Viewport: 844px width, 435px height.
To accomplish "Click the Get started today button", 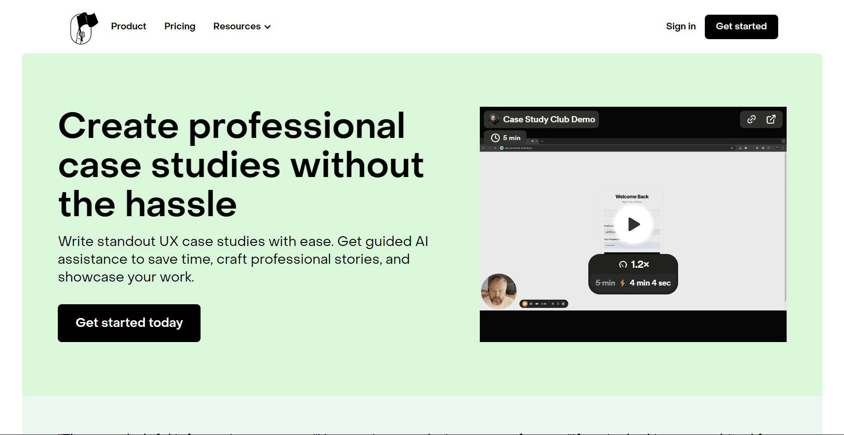I will (129, 323).
